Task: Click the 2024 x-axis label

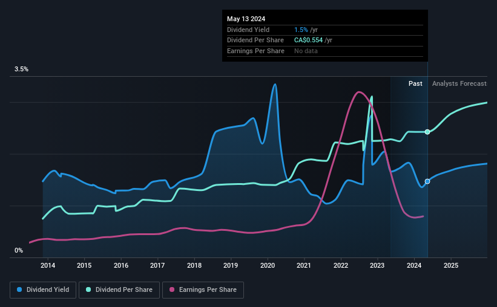Action: coord(414,265)
